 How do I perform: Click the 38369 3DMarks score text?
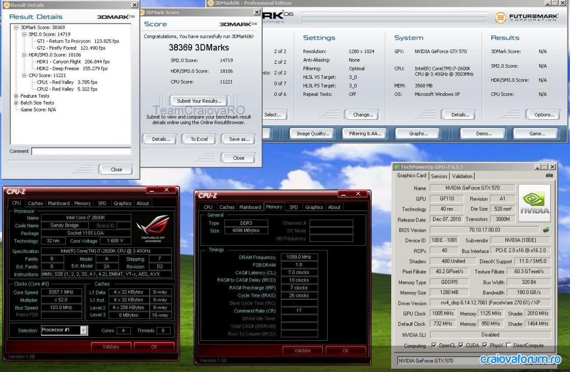199,47
